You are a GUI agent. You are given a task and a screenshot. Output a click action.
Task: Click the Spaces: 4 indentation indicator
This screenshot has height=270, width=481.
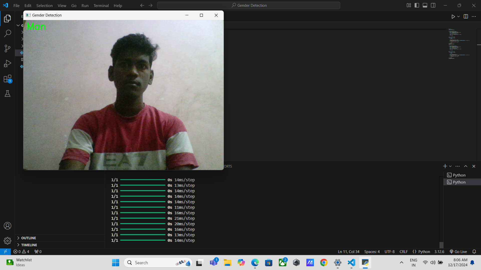coord(372,251)
